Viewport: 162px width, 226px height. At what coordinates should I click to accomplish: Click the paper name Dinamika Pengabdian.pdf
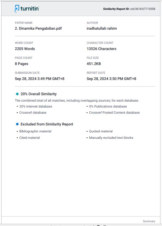[38, 28]
